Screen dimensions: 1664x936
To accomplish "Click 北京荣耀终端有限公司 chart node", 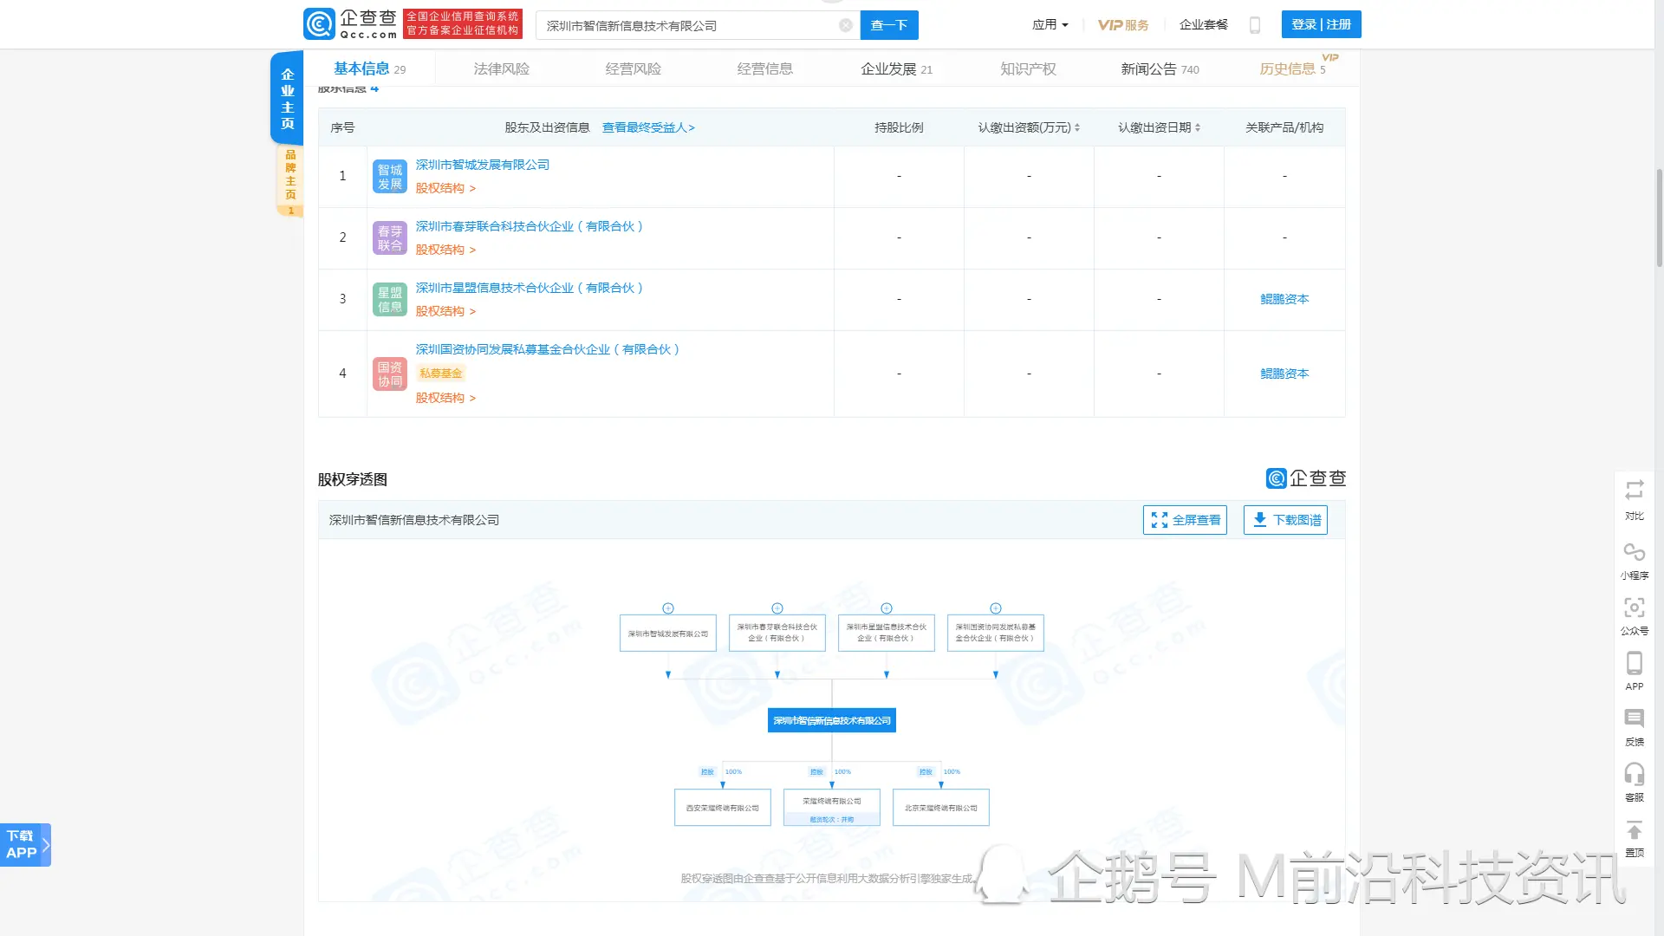I will pyautogui.click(x=941, y=808).
